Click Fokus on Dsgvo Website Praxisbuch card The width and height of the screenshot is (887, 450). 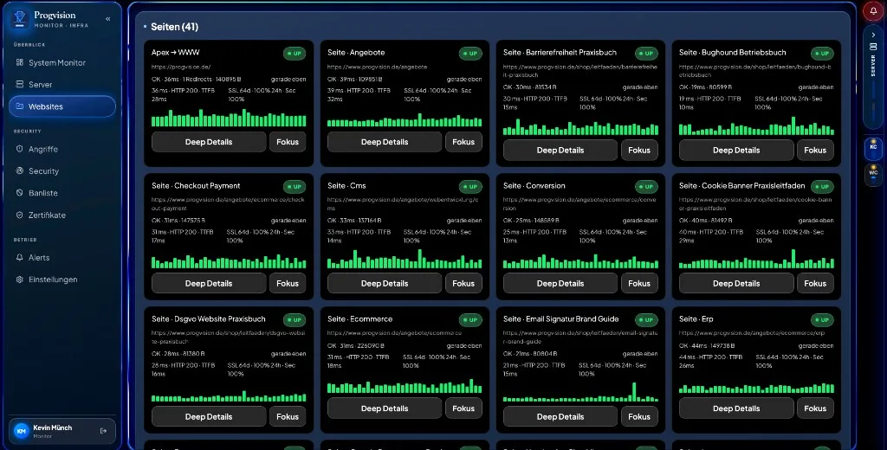tap(288, 416)
